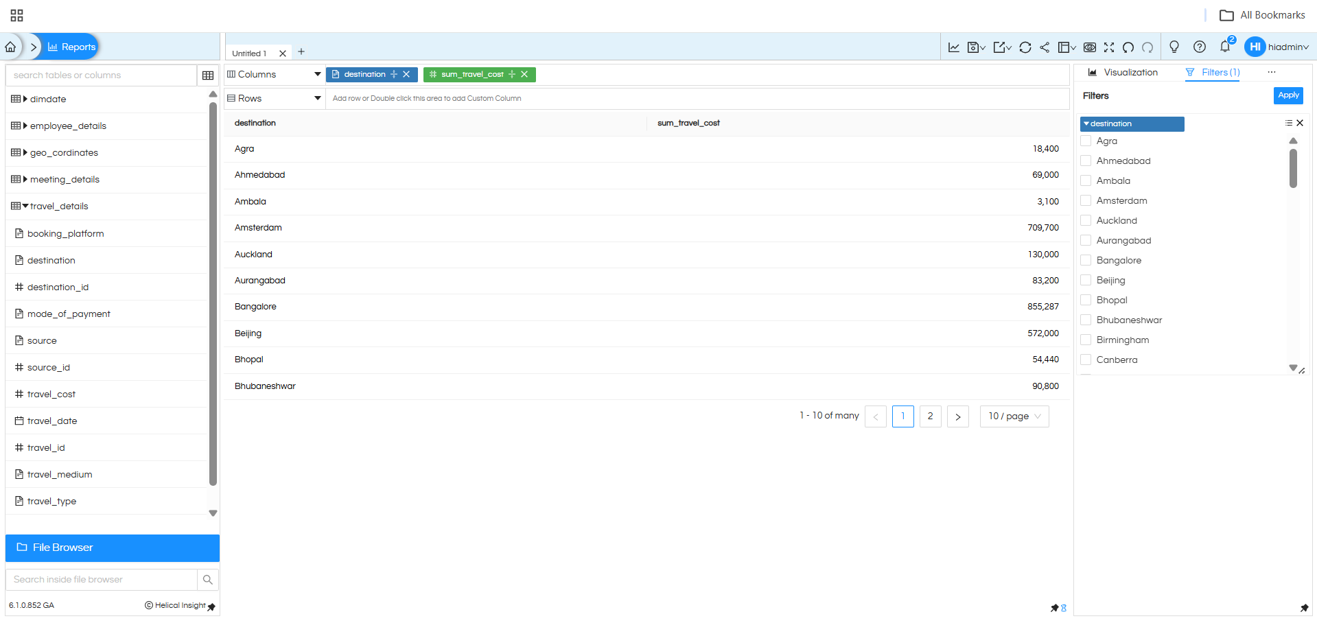Click the lightbulb icon in toolbar
The height and width of the screenshot is (623, 1317).
pos(1174,47)
